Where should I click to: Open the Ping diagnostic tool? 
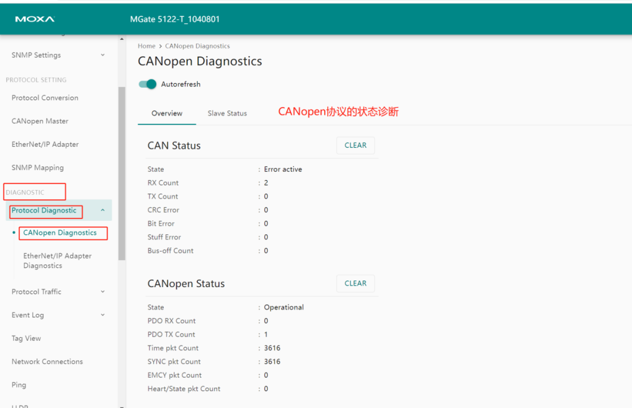click(x=19, y=385)
